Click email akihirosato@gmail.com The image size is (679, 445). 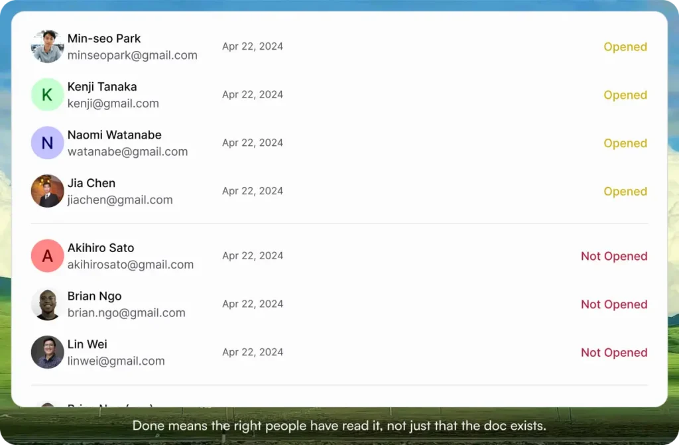(131, 265)
